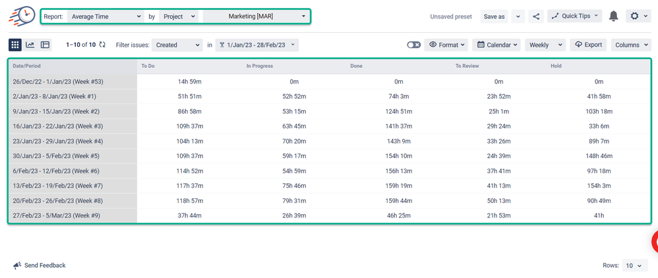Image resolution: width=658 pixels, height=278 pixels.
Task: Open the Project grouping dropdown
Action: coord(179,16)
